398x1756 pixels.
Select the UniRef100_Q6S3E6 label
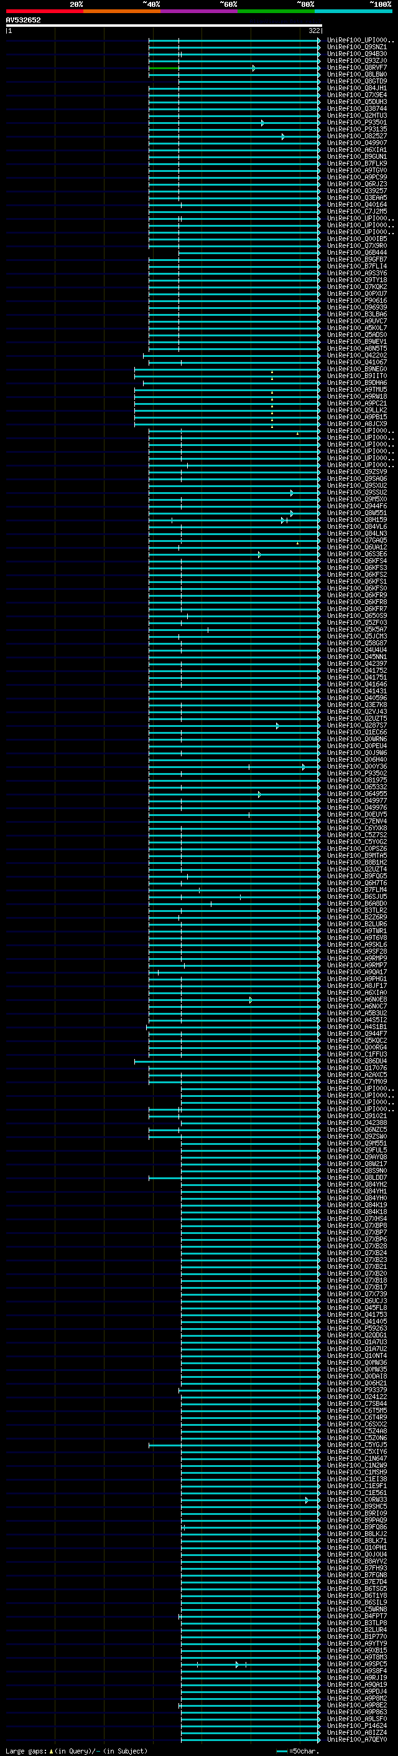point(356,554)
